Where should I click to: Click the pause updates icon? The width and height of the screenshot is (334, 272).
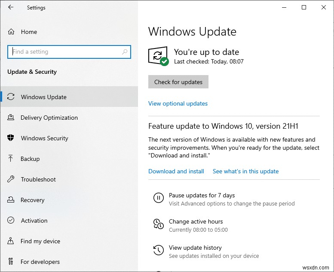pyautogui.click(x=158, y=198)
